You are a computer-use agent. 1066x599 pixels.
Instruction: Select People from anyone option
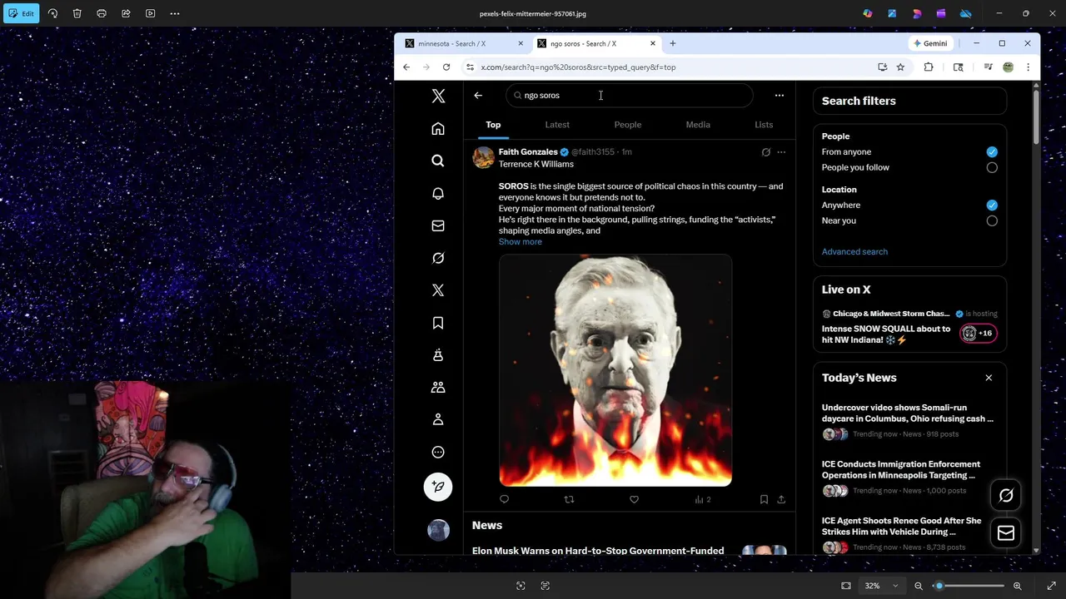coord(992,152)
